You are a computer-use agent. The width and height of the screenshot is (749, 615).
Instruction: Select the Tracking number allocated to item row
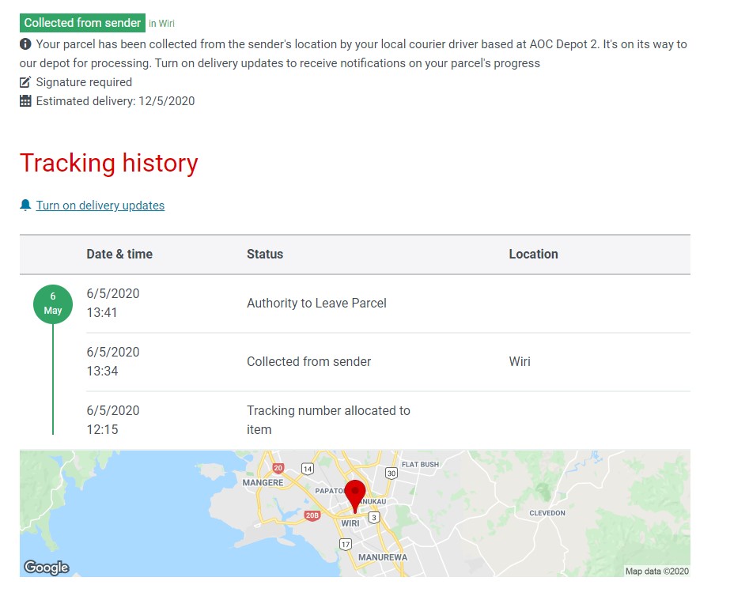point(328,420)
